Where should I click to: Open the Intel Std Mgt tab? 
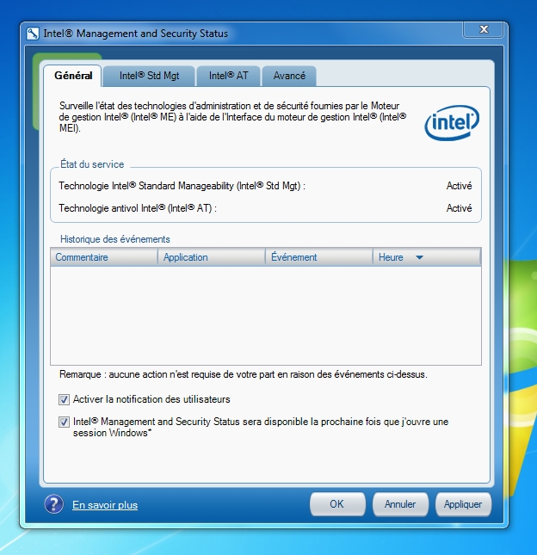[149, 76]
